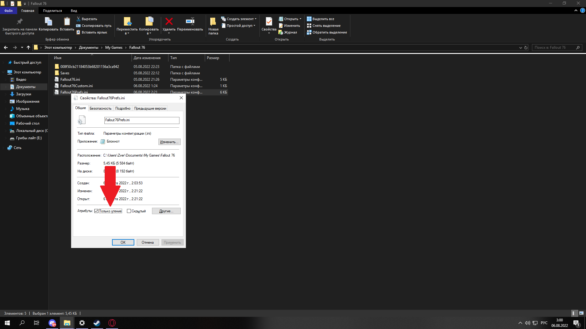Click the Properties (Свойства) ribbon icon
Viewport: 586px width, 329px height.
tap(269, 22)
